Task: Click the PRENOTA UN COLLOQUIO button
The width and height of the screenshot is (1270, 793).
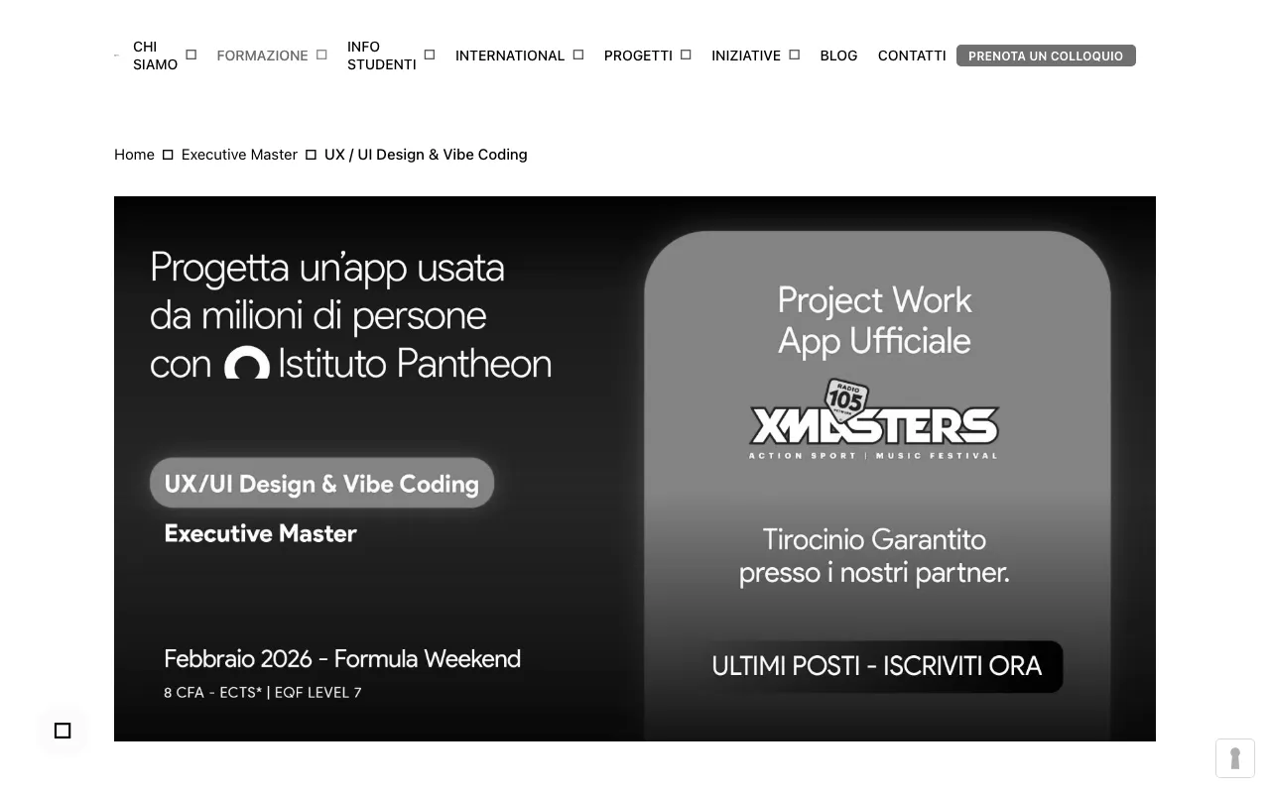Action: pyautogui.click(x=1046, y=56)
